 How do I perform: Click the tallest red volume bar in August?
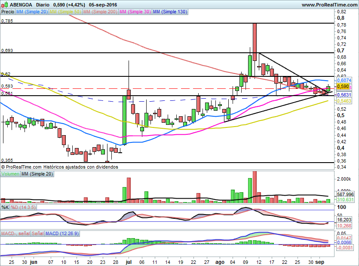point(255,187)
